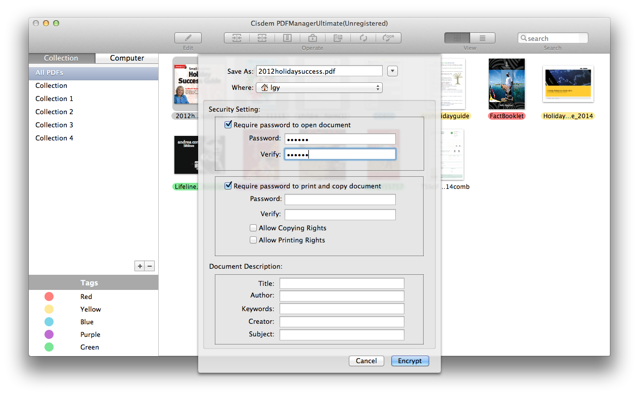639x396 pixels.
Task: Select Collection 1 in sidebar
Action: 94,99
